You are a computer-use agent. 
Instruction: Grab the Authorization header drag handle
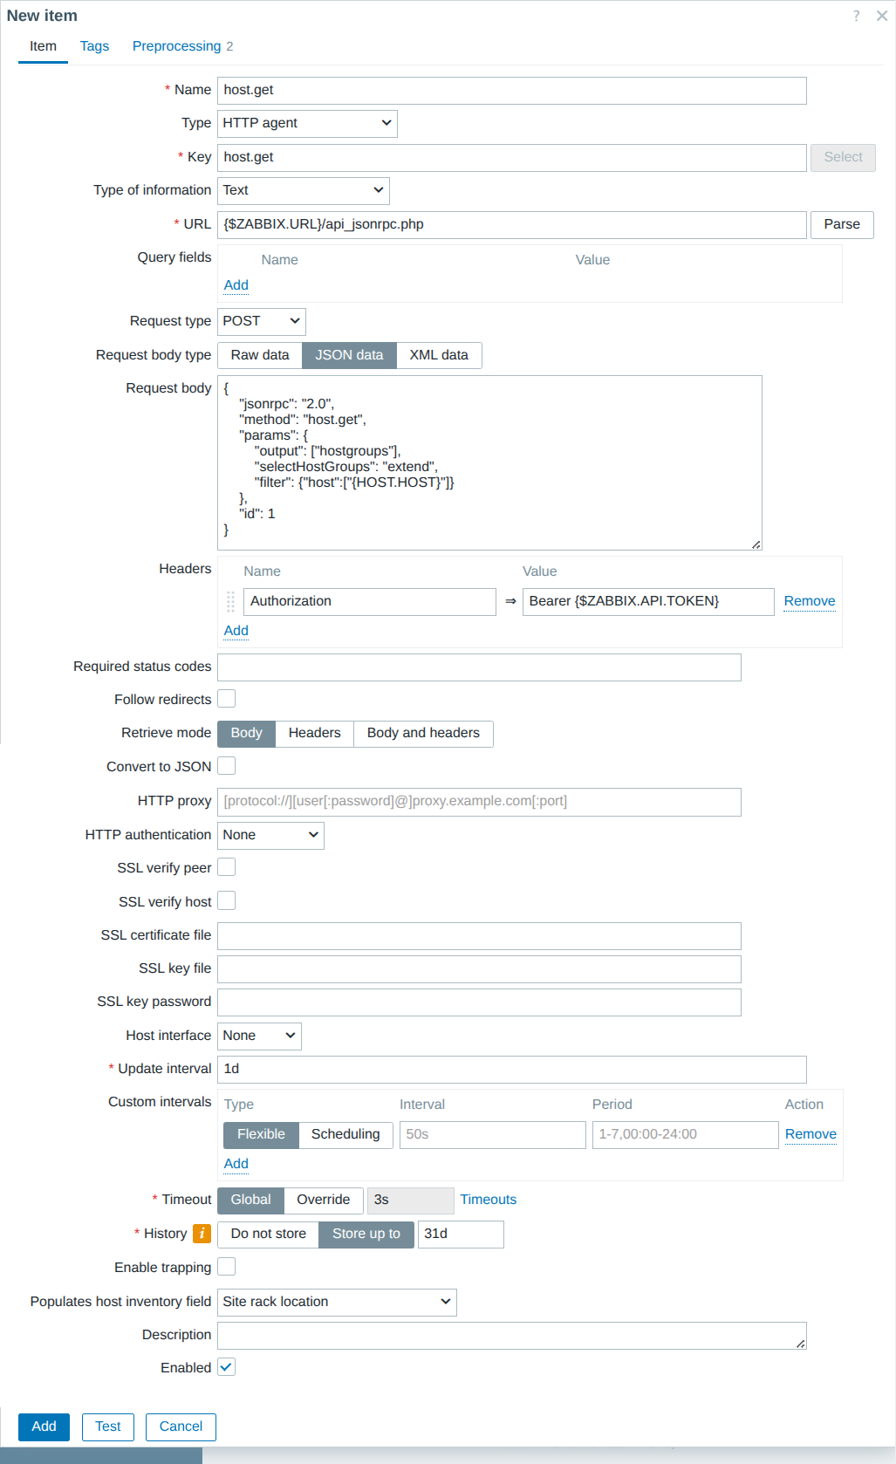(231, 601)
